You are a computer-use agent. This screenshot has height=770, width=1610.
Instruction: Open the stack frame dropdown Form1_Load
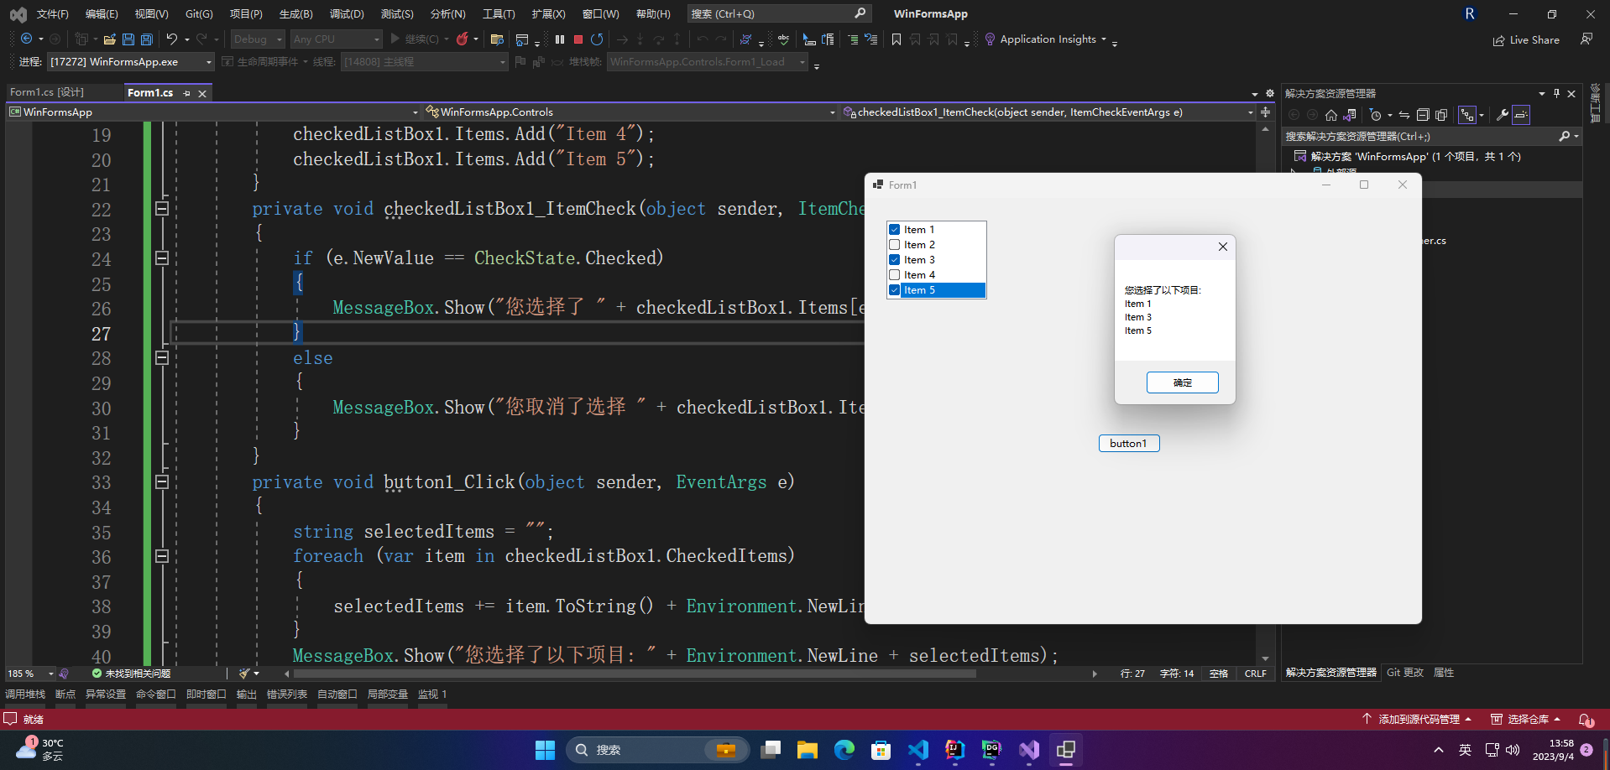click(x=707, y=62)
